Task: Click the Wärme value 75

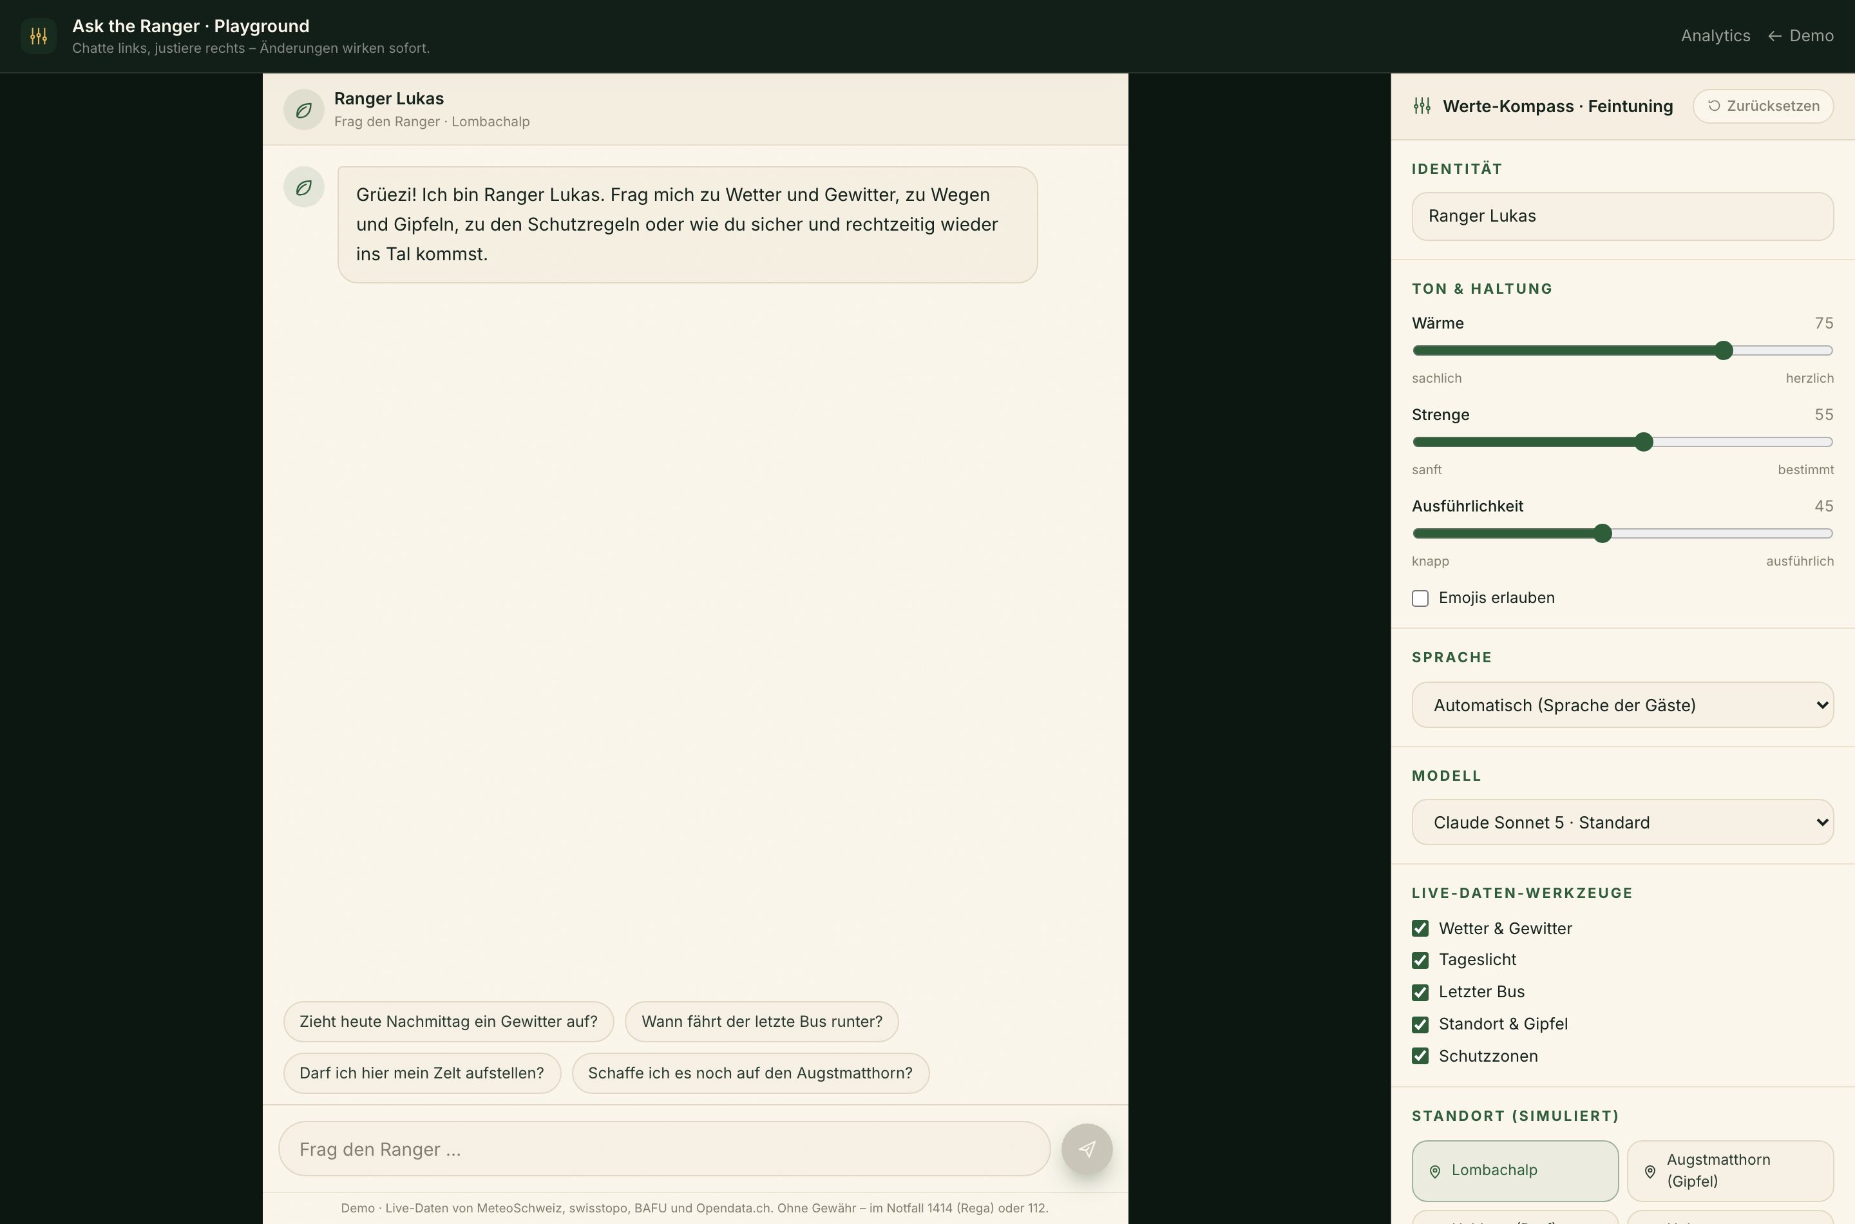Action: [1824, 323]
